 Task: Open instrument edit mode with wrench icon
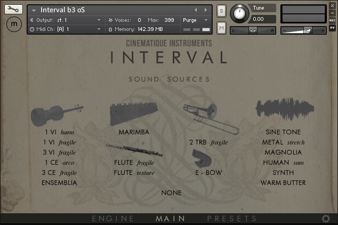[x=13, y=10]
